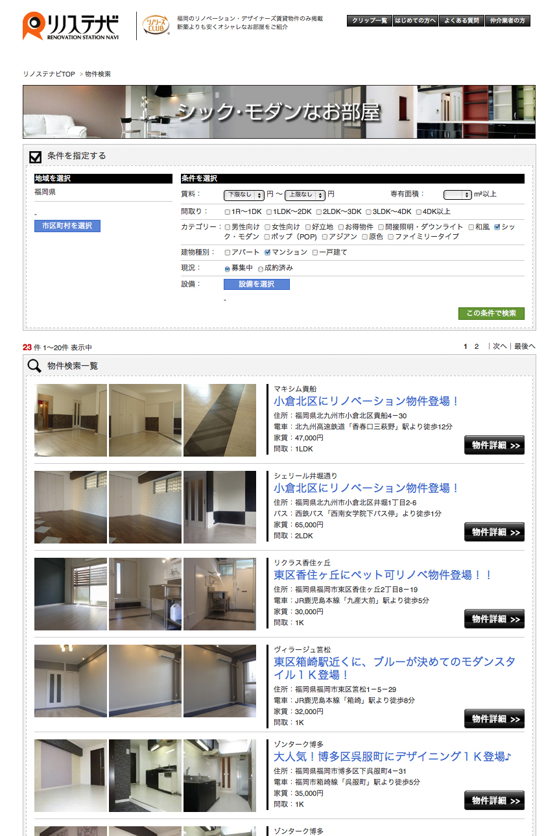Open first thumbnail of マキシム貴船 listing
The height and width of the screenshot is (836, 557).
pyautogui.click(x=71, y=420)
